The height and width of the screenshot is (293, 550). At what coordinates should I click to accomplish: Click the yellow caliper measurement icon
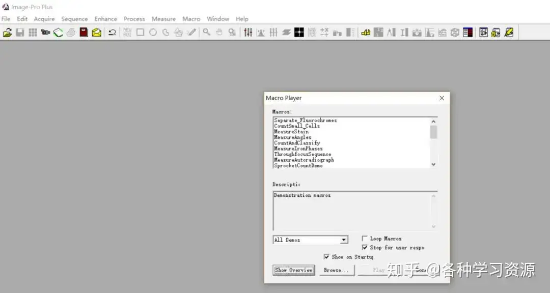click(x=366, y=33)
